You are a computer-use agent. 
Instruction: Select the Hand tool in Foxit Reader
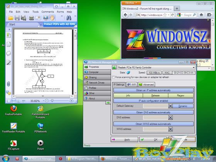pyautogui.click(x=52, y=18)
